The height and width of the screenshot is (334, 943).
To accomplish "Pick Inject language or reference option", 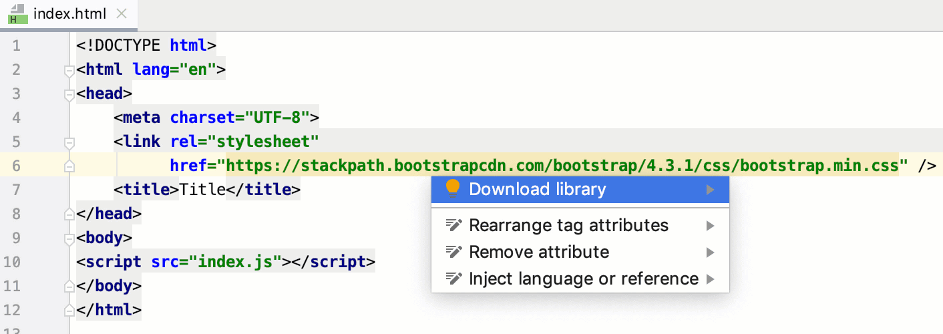I will click(x=583, y=279).
